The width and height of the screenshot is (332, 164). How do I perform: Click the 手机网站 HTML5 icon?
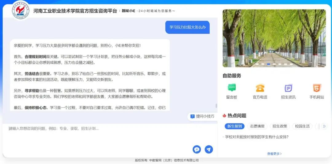[317, 88]
